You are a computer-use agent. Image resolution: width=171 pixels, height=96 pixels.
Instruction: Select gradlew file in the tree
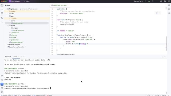[14, 38]
